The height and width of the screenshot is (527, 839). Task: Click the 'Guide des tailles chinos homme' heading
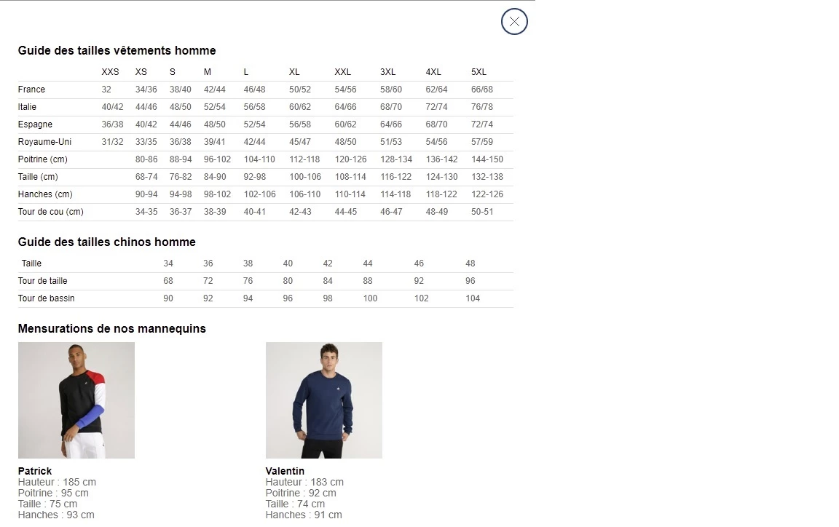(x=106, y=242)
